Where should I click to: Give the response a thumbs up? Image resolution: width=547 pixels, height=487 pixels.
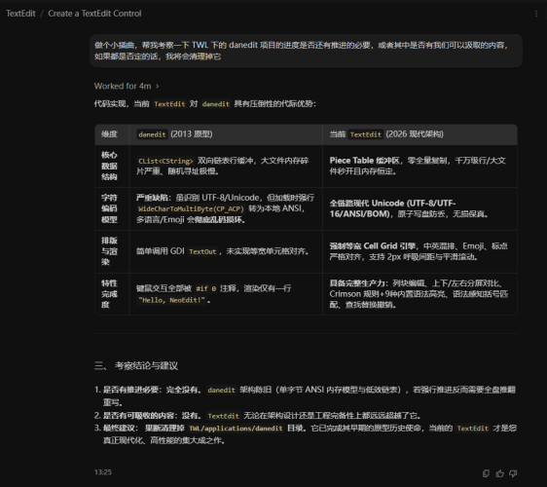500,473
